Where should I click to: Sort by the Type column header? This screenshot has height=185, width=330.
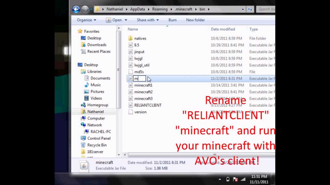point(253,29)
